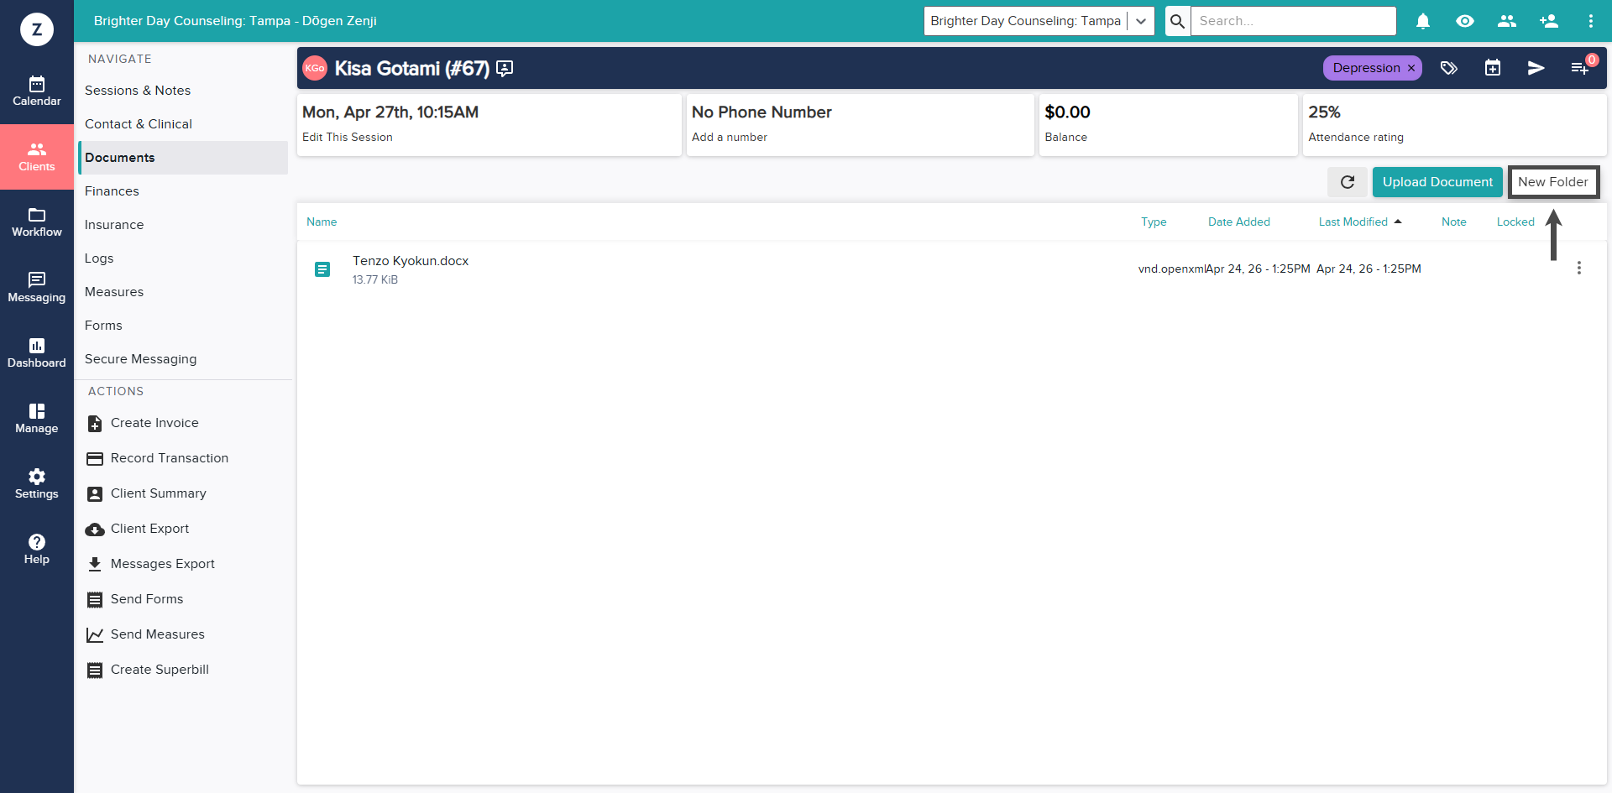Image resolution: width=1612 pixels, height=793 pixels.
Task: Open the Manage sidebar icon
Action: pos(37,419)
